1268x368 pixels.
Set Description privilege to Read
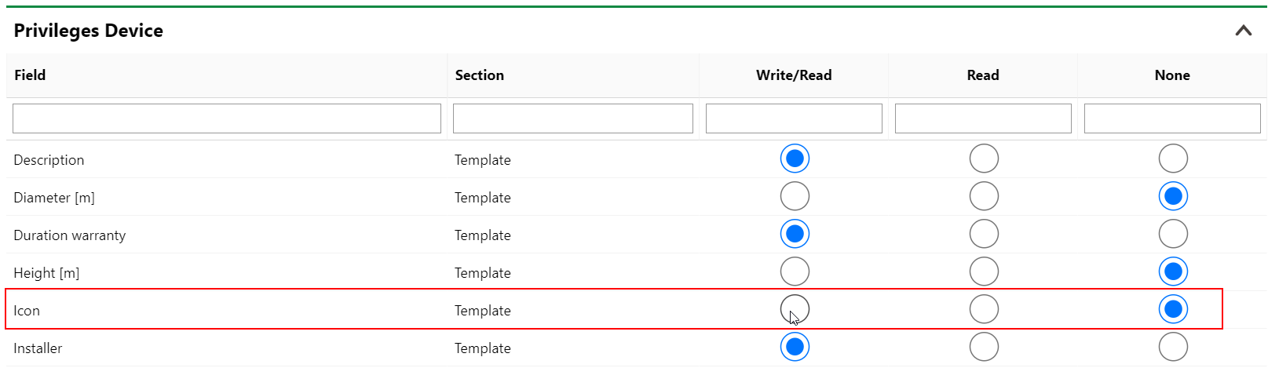(984, 158)
